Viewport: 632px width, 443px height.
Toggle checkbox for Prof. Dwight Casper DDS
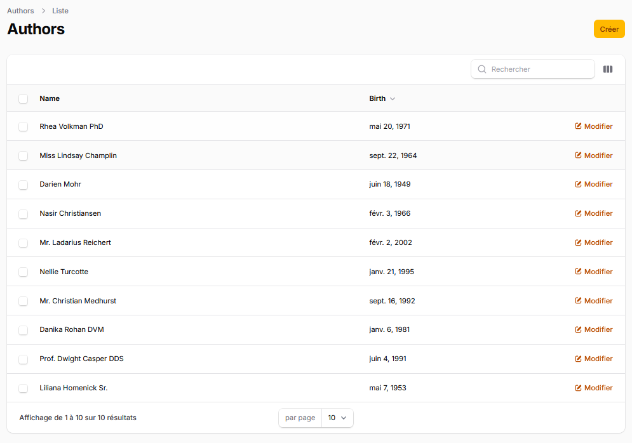(24, 359)
